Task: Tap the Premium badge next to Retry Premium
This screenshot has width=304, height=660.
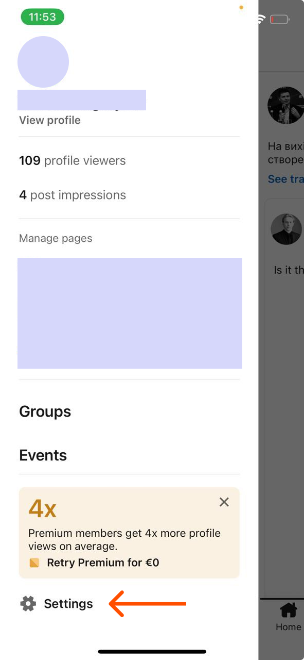Action: (x=34, y=563)
